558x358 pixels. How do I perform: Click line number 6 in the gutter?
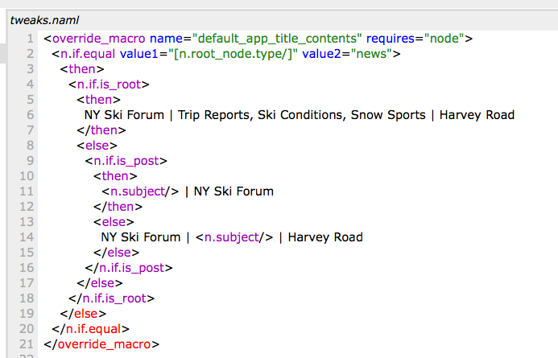click(30, 115)
